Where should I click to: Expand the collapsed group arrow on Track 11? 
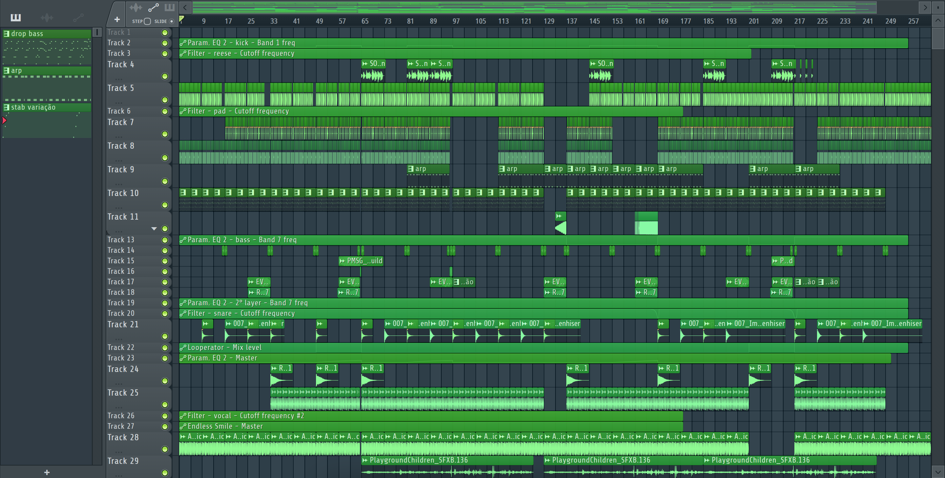pyautogui.click(x=154, y=229)
